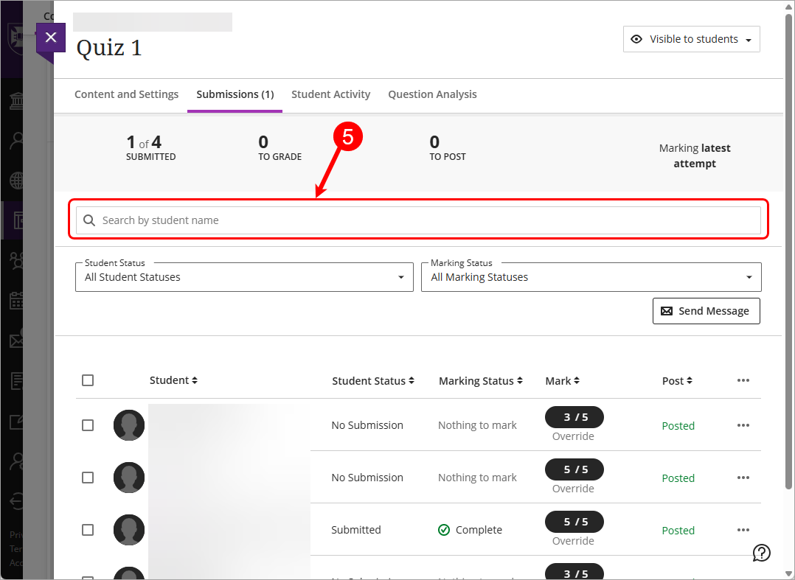Close the Quiz 1 panel
This screenshot has width=795, height=580.
51,37
